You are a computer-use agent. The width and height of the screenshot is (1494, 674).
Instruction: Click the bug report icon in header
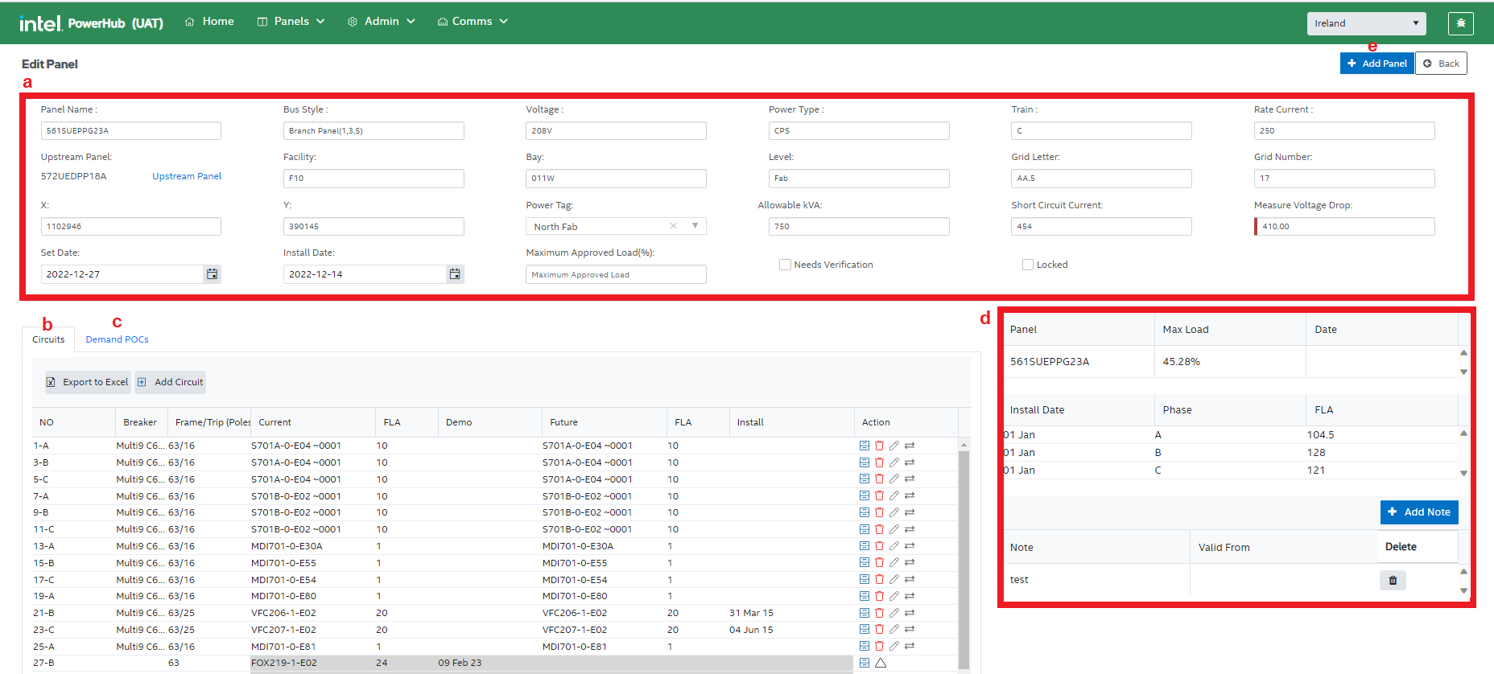click(x=1460, y=23)
